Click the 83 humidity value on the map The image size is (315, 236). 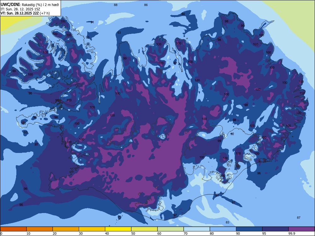227,222
